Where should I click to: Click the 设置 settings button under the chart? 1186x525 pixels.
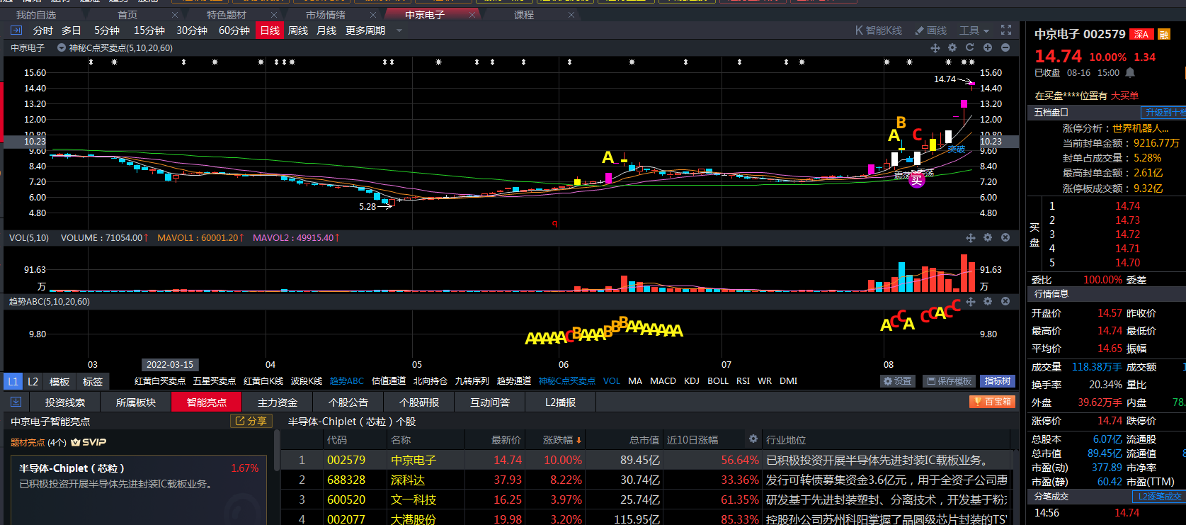point(898,381)
